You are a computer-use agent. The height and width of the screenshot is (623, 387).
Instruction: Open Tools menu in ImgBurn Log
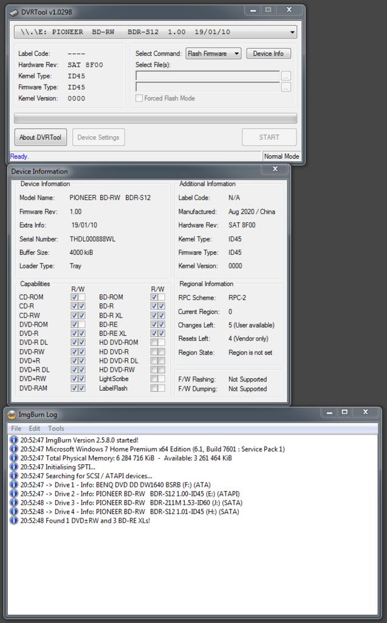coord(56,428)
